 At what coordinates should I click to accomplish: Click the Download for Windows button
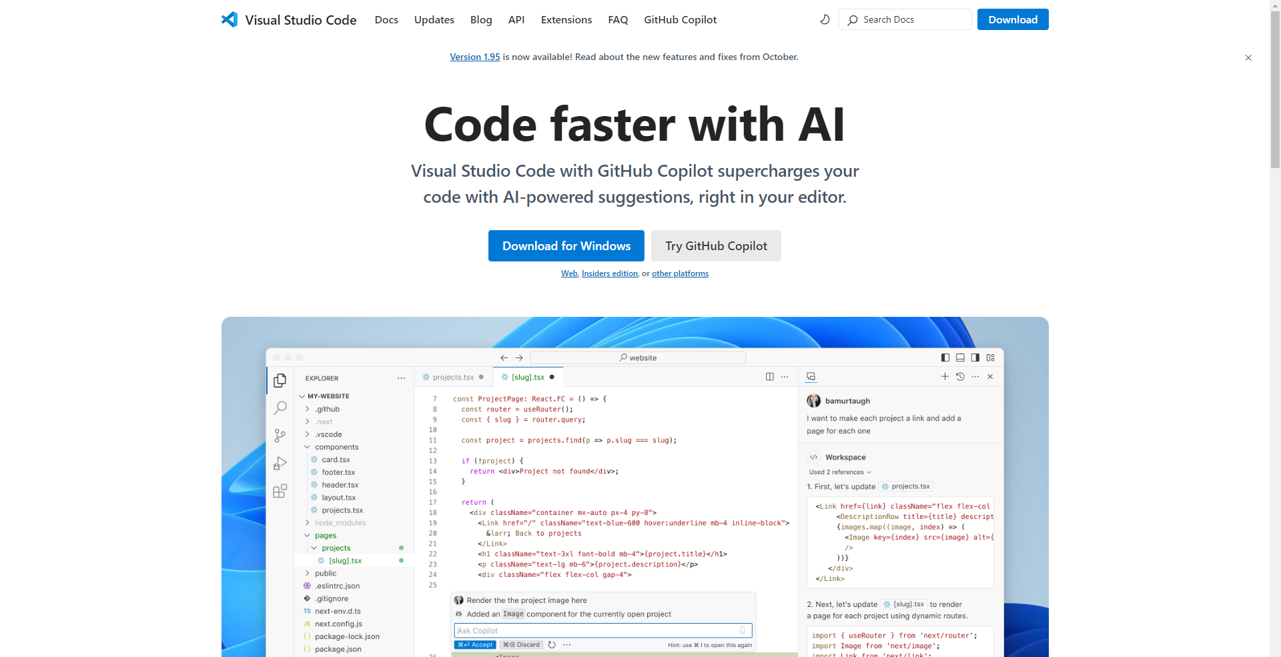566,245
